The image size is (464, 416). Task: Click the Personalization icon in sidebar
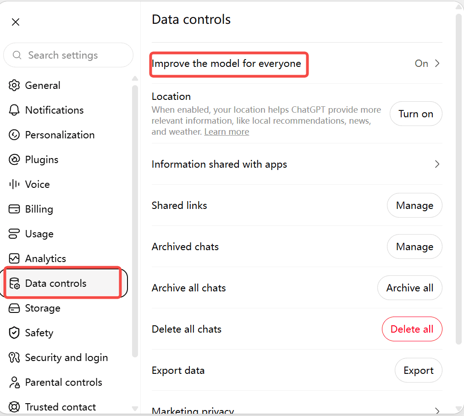(14, 135)
